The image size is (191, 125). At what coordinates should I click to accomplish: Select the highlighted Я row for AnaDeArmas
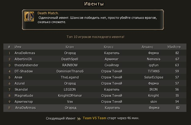coord(95,108)
